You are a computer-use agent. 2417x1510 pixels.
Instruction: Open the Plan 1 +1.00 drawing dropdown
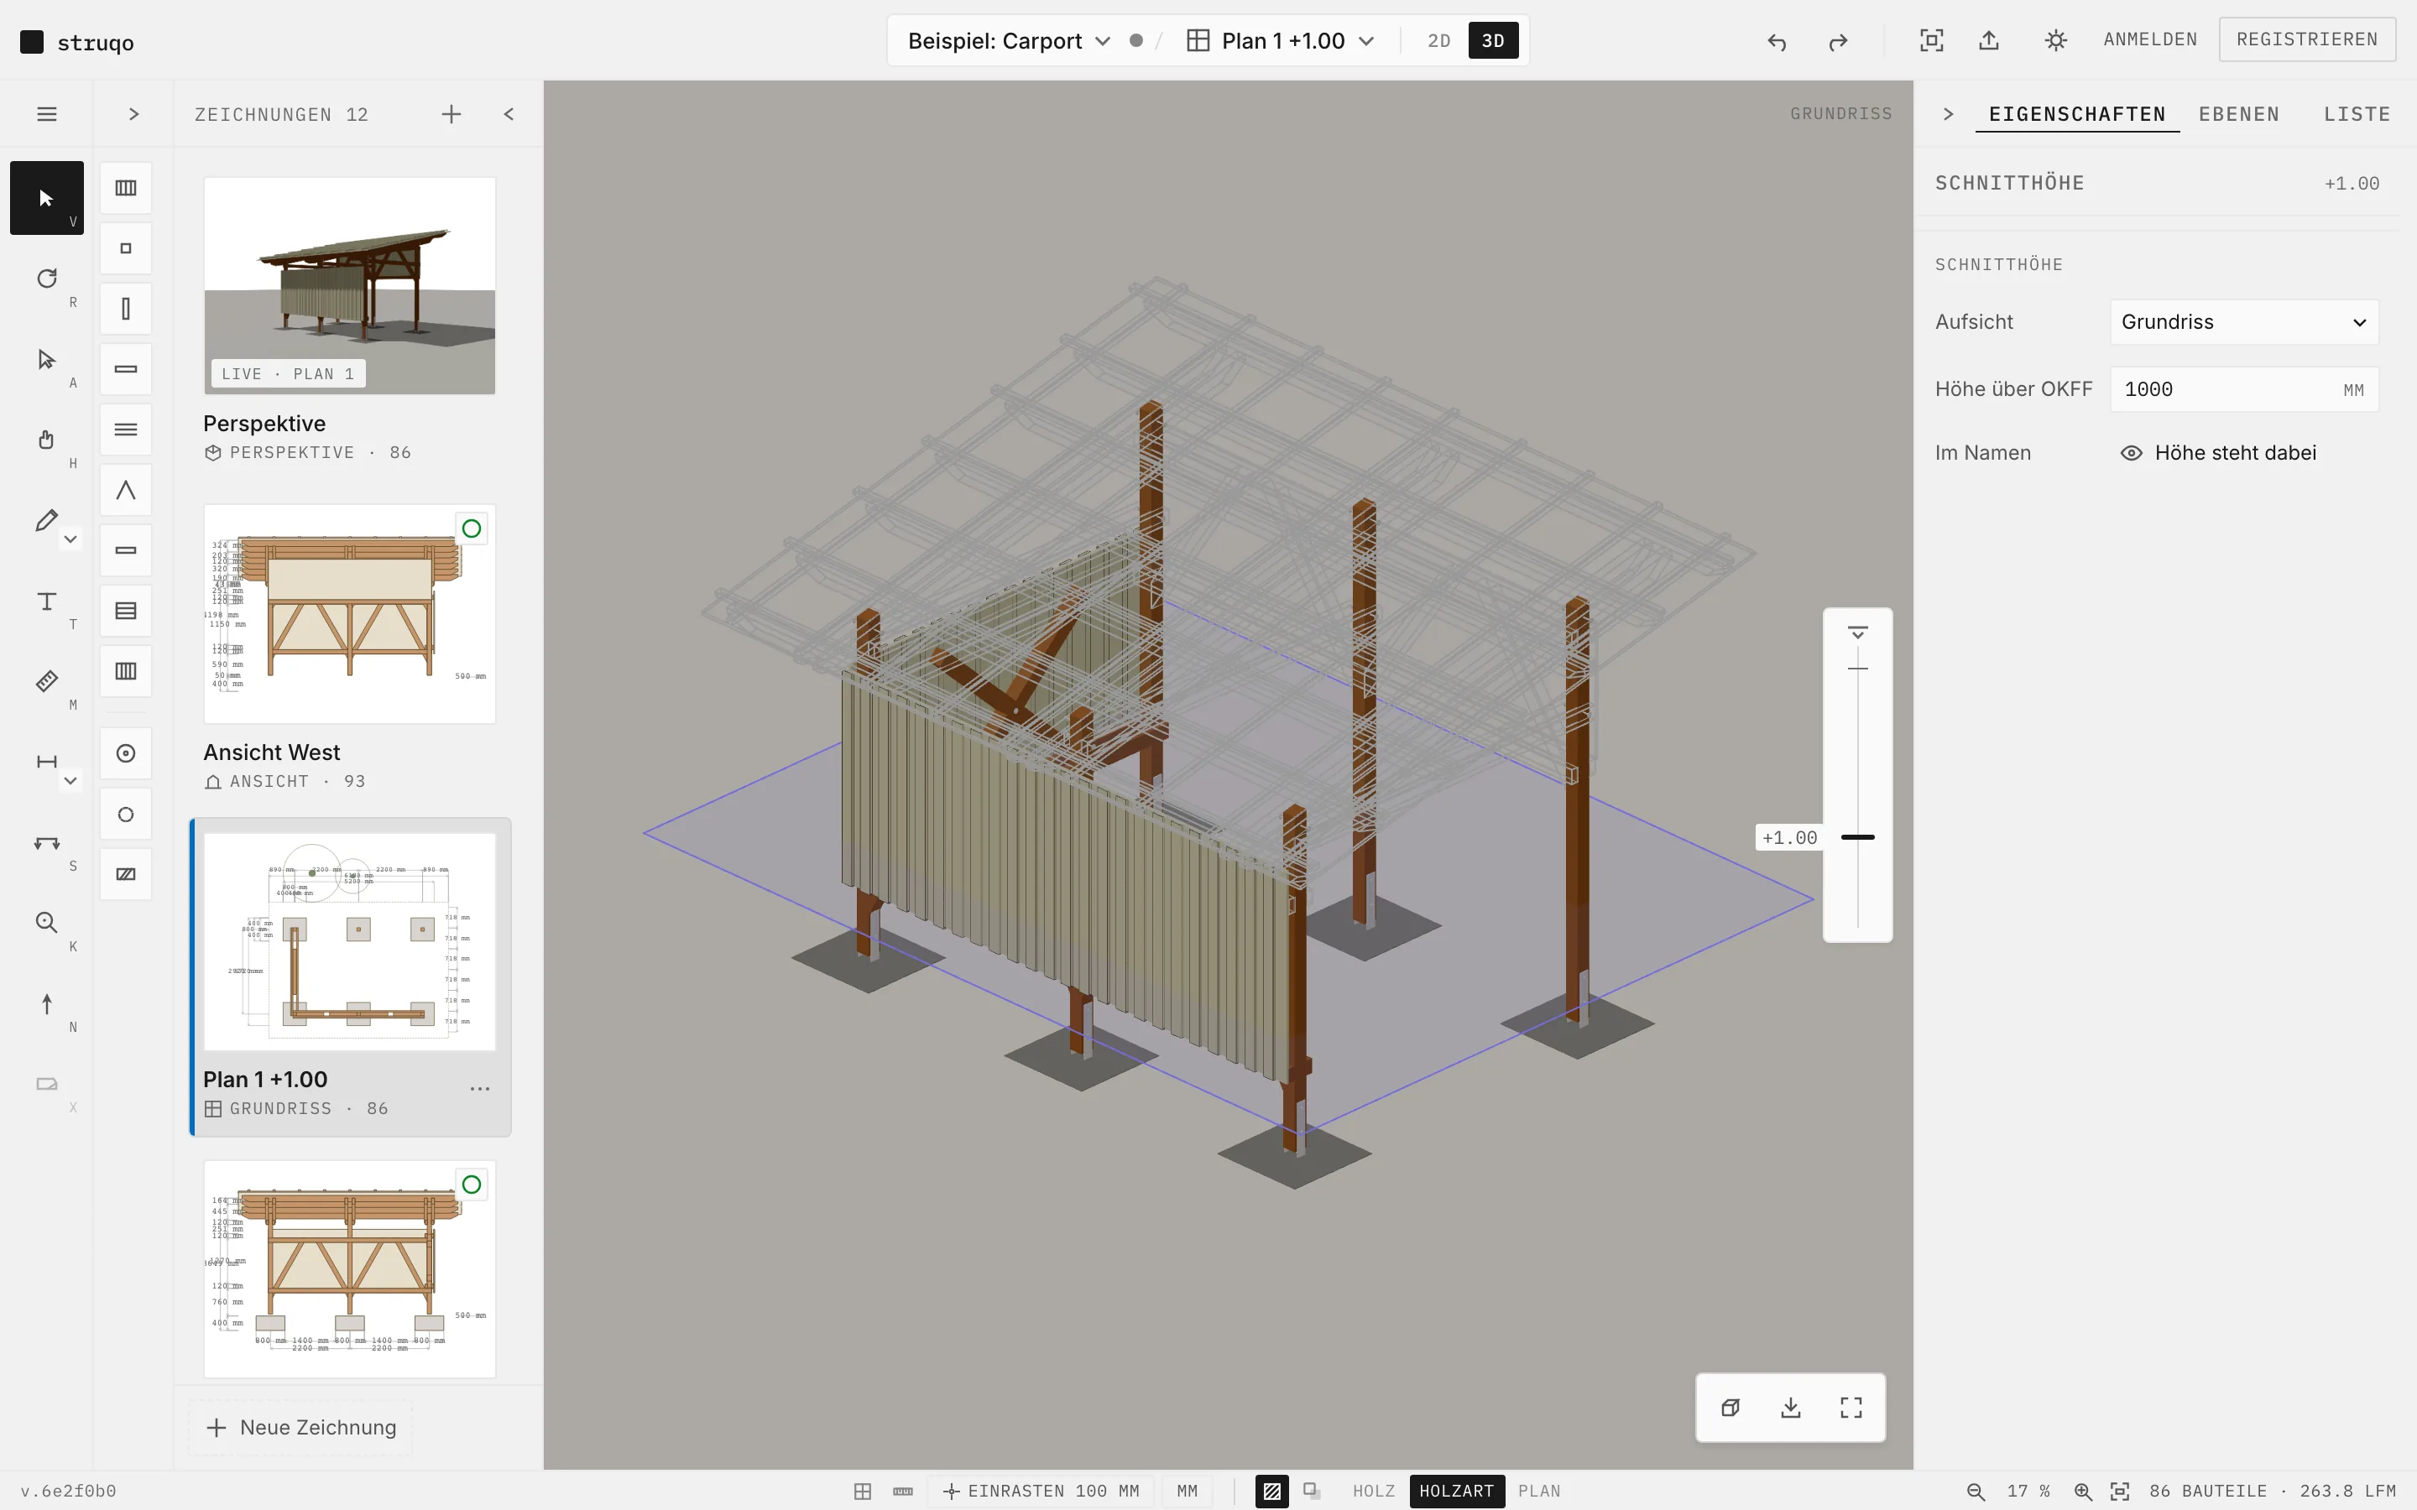[1282, 41]
